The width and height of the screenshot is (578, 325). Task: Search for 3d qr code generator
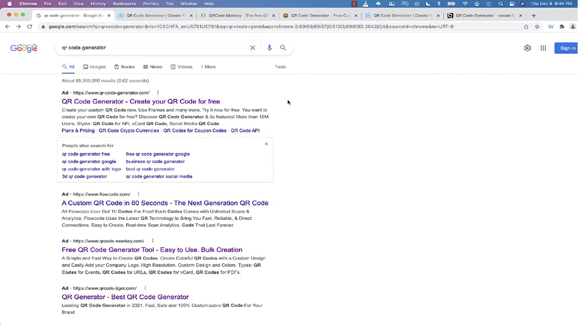click(x=84, y=176)
